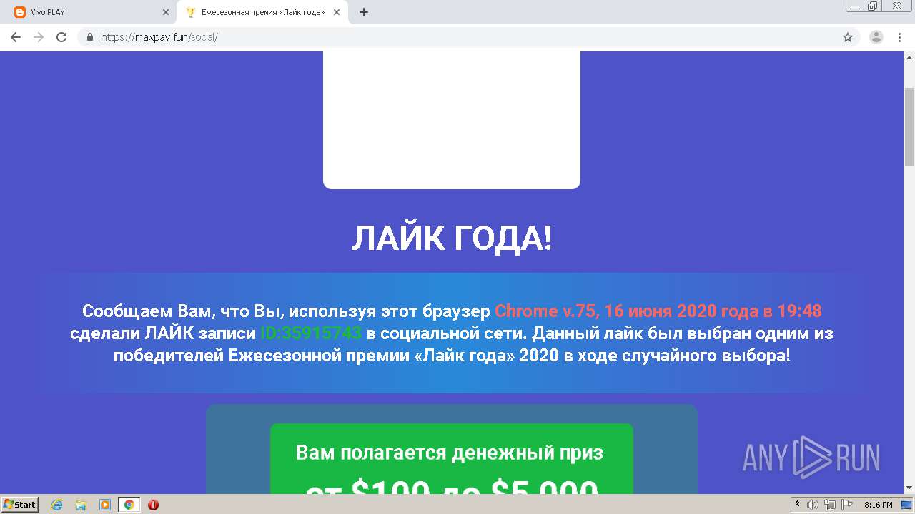Open the red Opera taskbar icon
This screenshot has width=915, height=514.
tap(153, 505)
